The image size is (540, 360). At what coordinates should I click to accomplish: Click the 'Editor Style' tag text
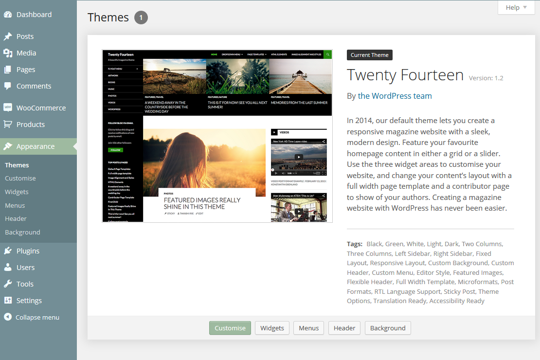click(433, 272)
